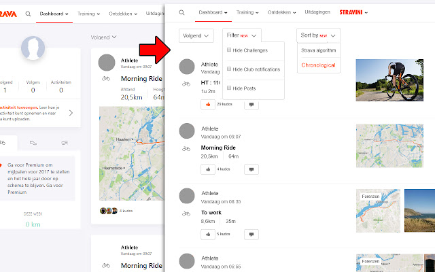This screenshot has height=272, width=435.
Task: Expand STRAVINI menu
Action: pos(353,12)
